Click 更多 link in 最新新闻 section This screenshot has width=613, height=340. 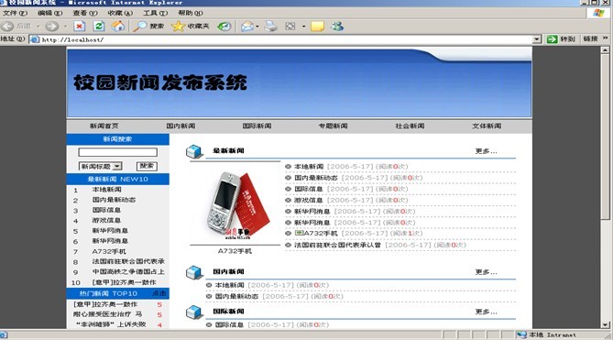[486, 151]
